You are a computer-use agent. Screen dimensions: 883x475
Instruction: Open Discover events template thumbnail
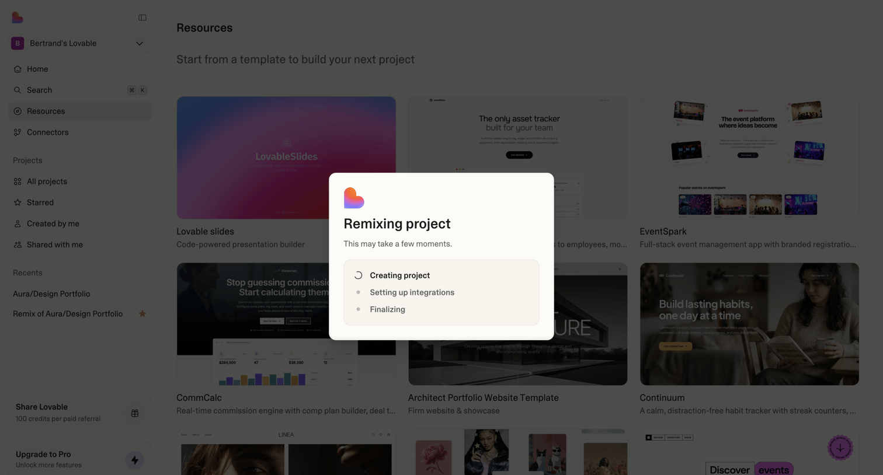point(749,452)
